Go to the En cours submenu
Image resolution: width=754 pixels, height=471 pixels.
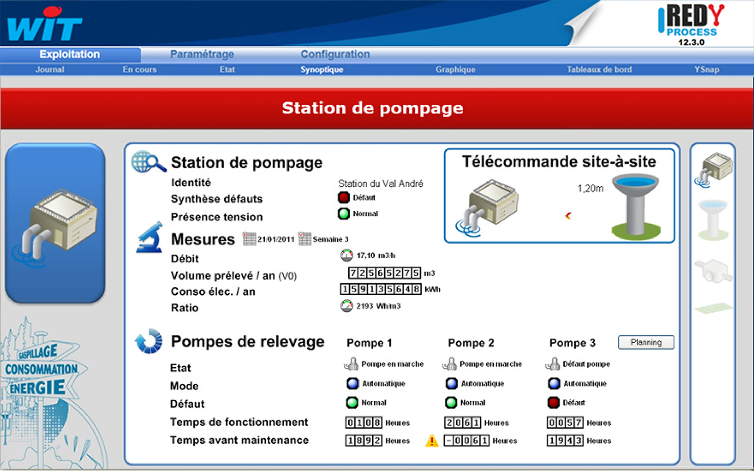click(x=139, y=69)
